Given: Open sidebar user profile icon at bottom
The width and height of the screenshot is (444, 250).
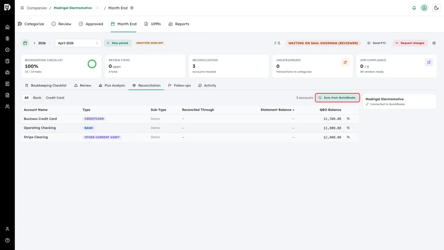Looking at the screenshot, I should [7, 229].
